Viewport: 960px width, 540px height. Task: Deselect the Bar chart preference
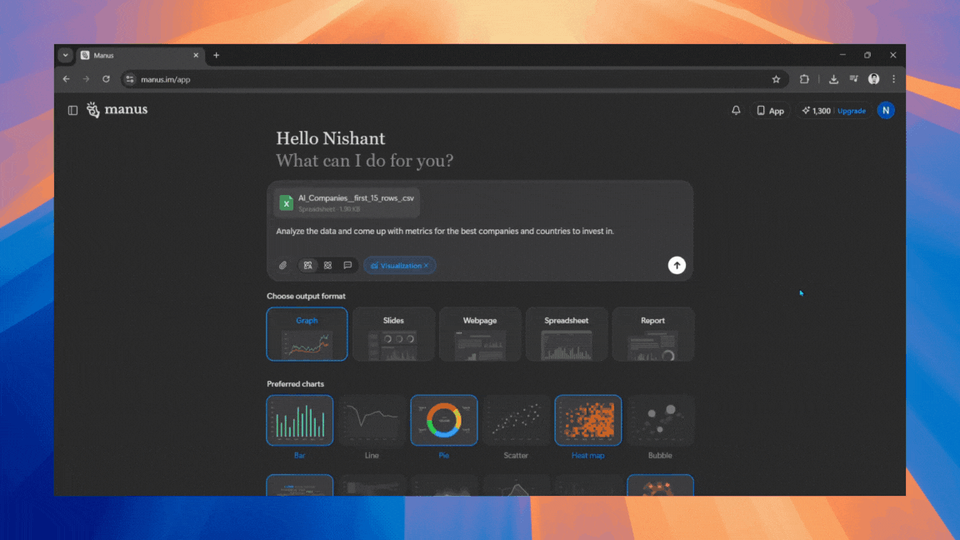[x=299, y=420]
